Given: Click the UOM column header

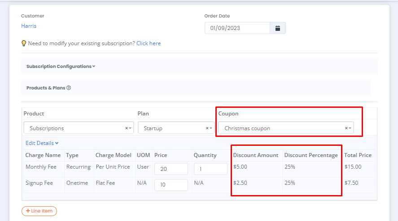Looking at the screenshot, I should (144, 155).
